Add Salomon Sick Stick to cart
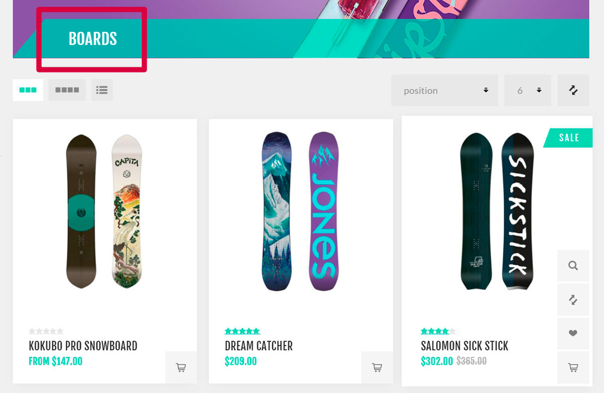 (573, 367)
